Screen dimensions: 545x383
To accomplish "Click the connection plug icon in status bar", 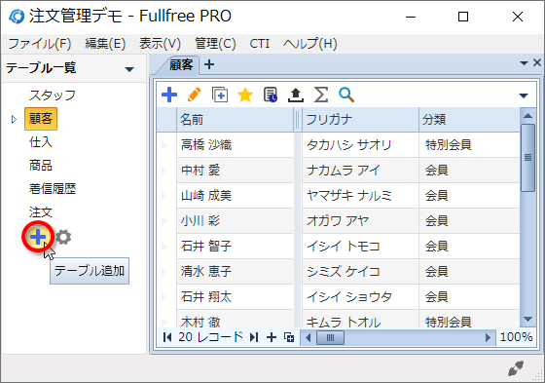I will pyautogui.click(x=516, y=368).
